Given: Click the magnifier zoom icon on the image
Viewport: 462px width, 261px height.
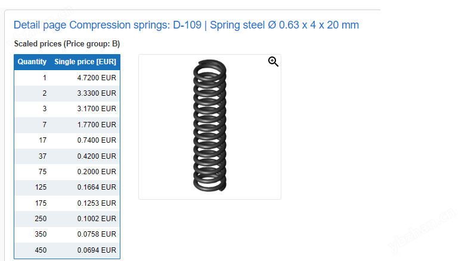Looking at the screenshot, I should pos(273,61).
